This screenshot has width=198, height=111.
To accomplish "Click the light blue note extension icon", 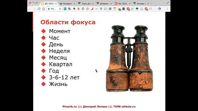I will pos(133,9).
